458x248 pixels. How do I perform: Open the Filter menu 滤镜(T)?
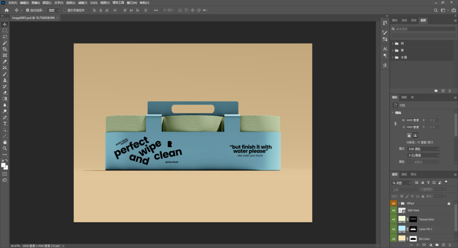point(82,3)
